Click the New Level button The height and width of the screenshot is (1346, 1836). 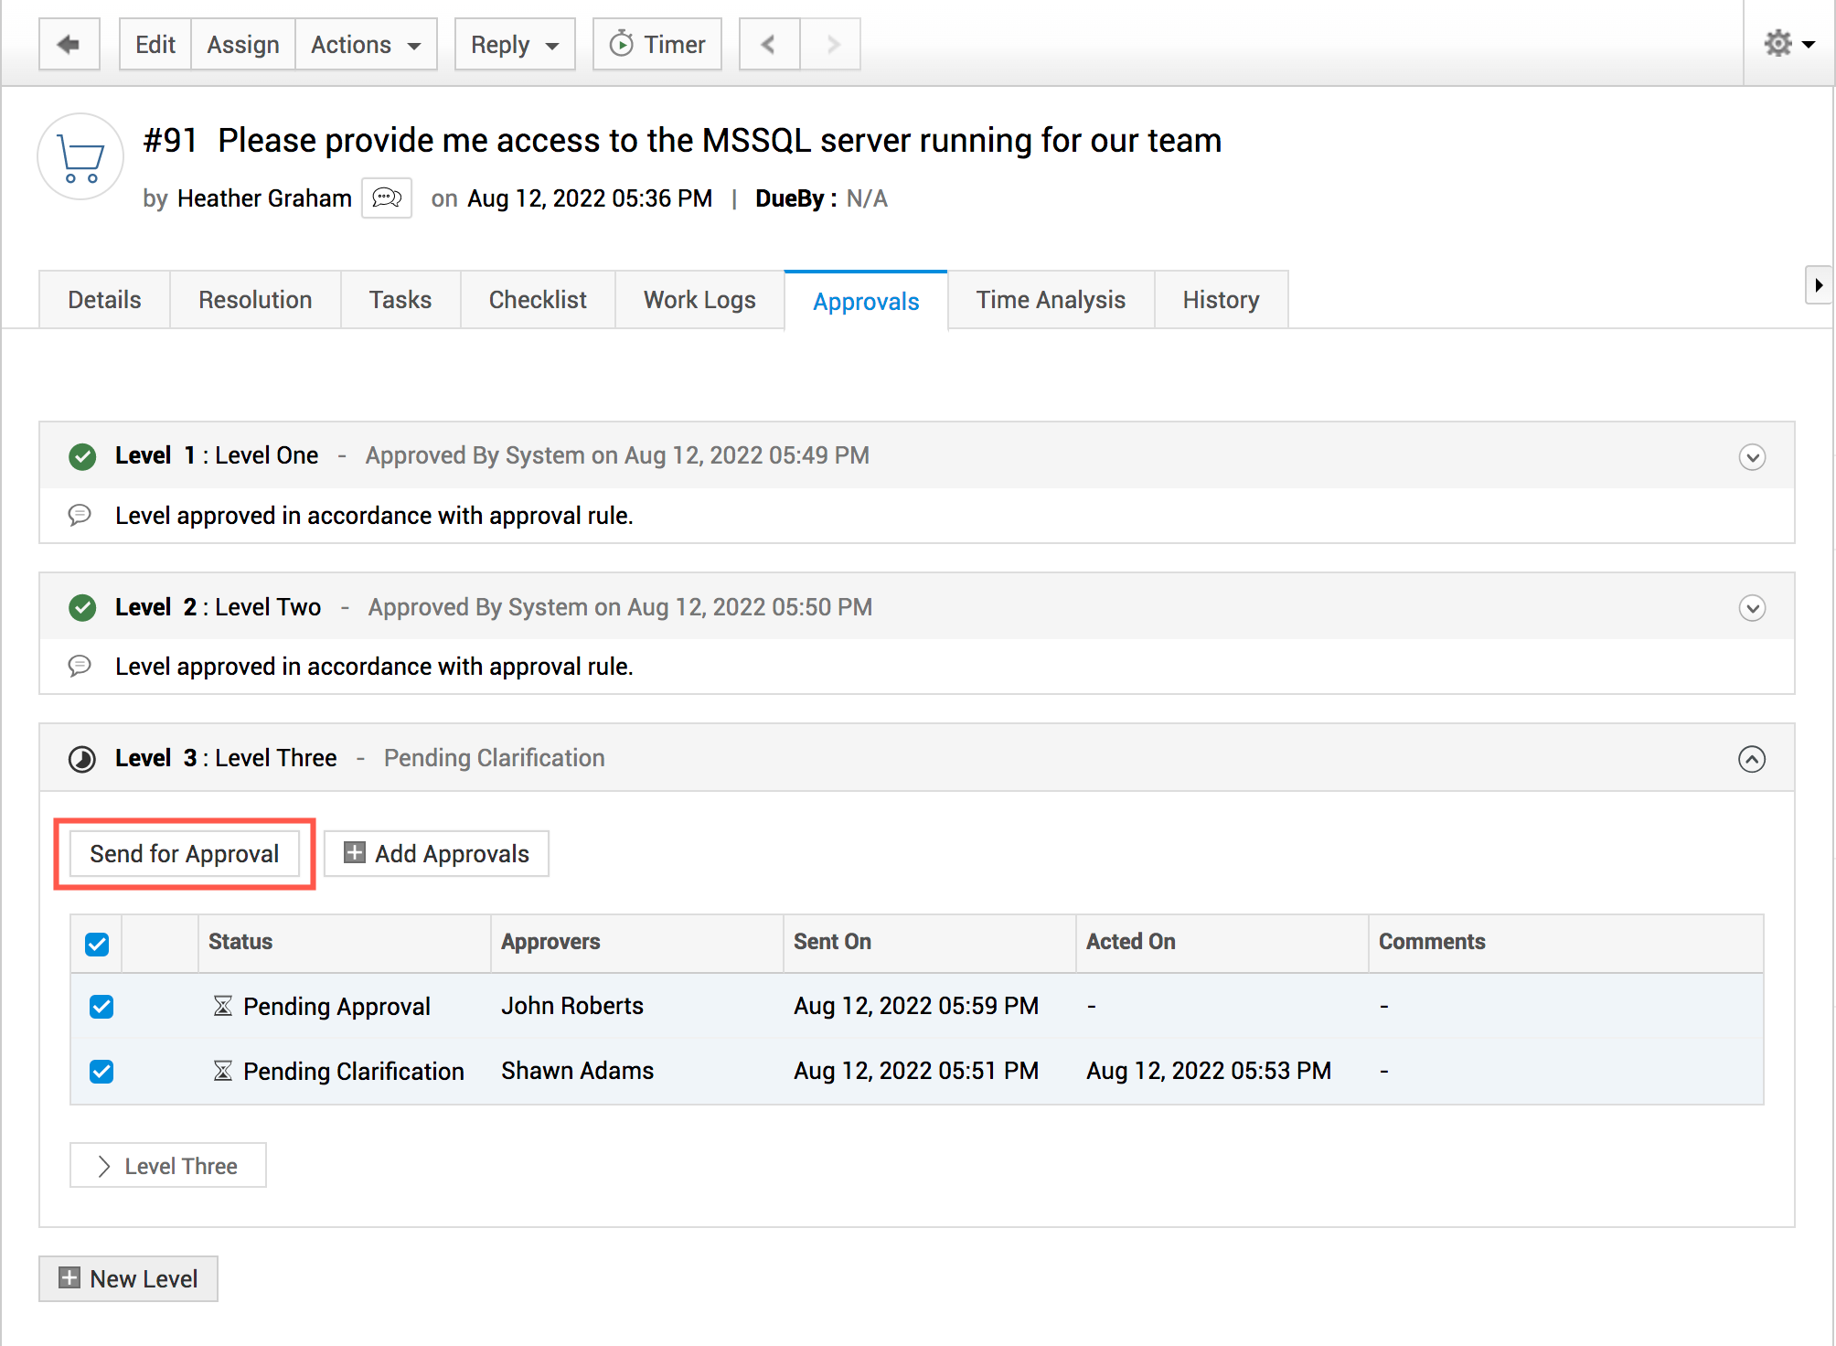point(128,1278)
